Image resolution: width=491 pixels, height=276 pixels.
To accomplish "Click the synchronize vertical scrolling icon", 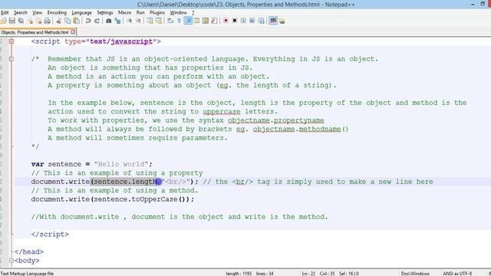I will [150, 21].
